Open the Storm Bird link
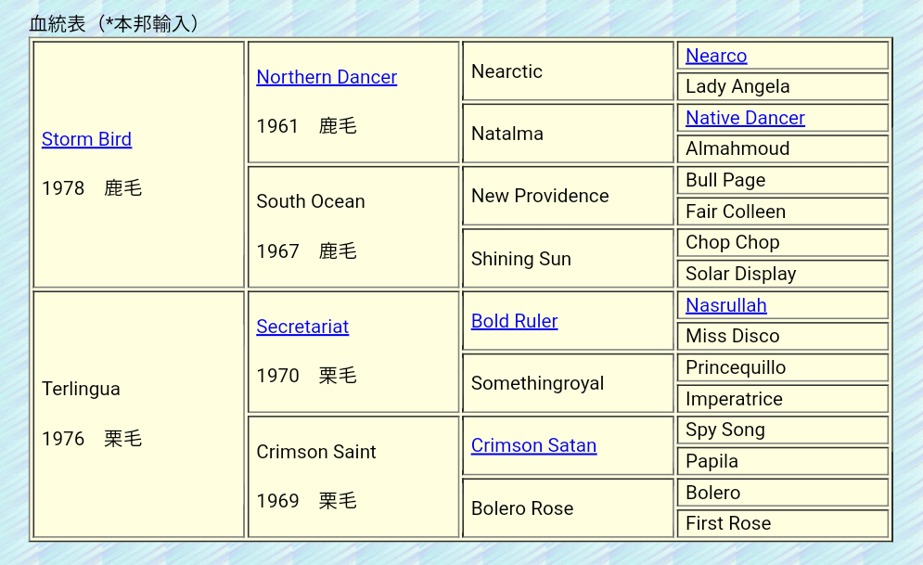 click(x=86, y=139)
